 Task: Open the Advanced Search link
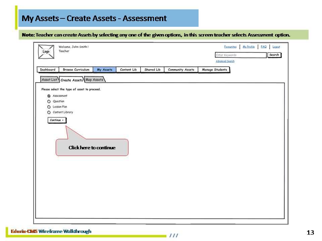(x=225, y=61)
